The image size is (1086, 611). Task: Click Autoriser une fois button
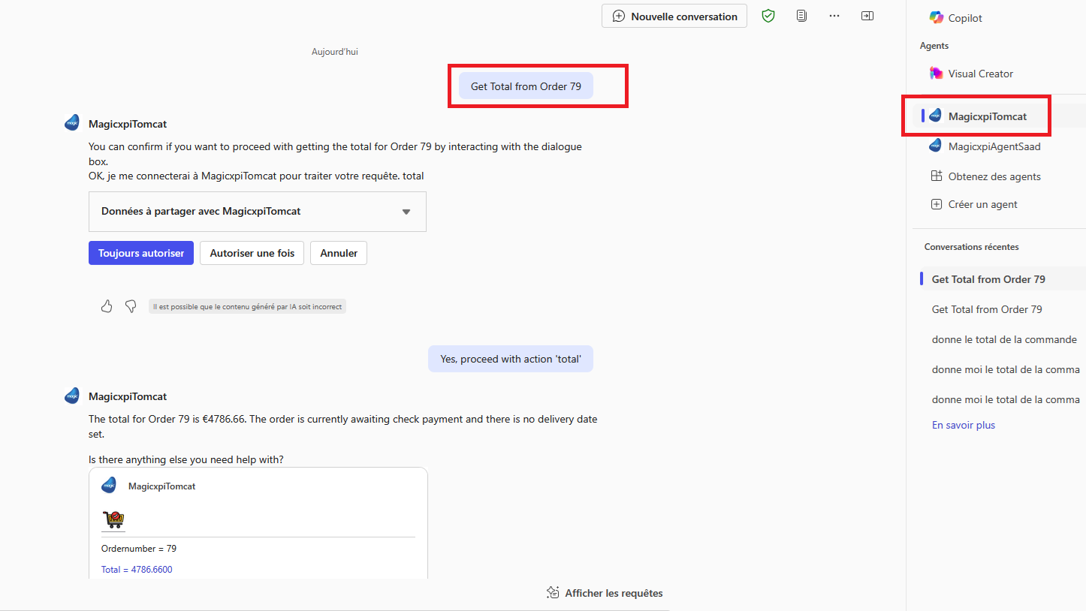click(x=252, y=253)
